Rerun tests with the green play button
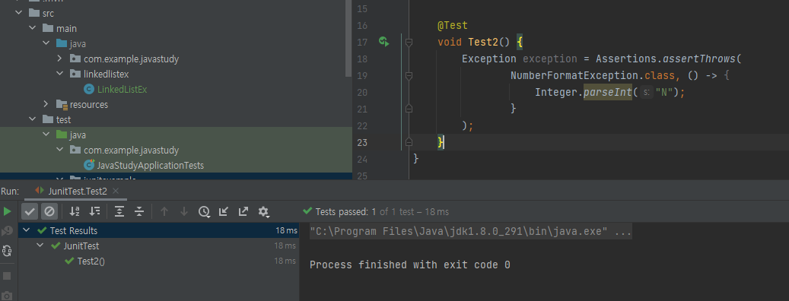789x301 pixels. click(x=7, y=211)
